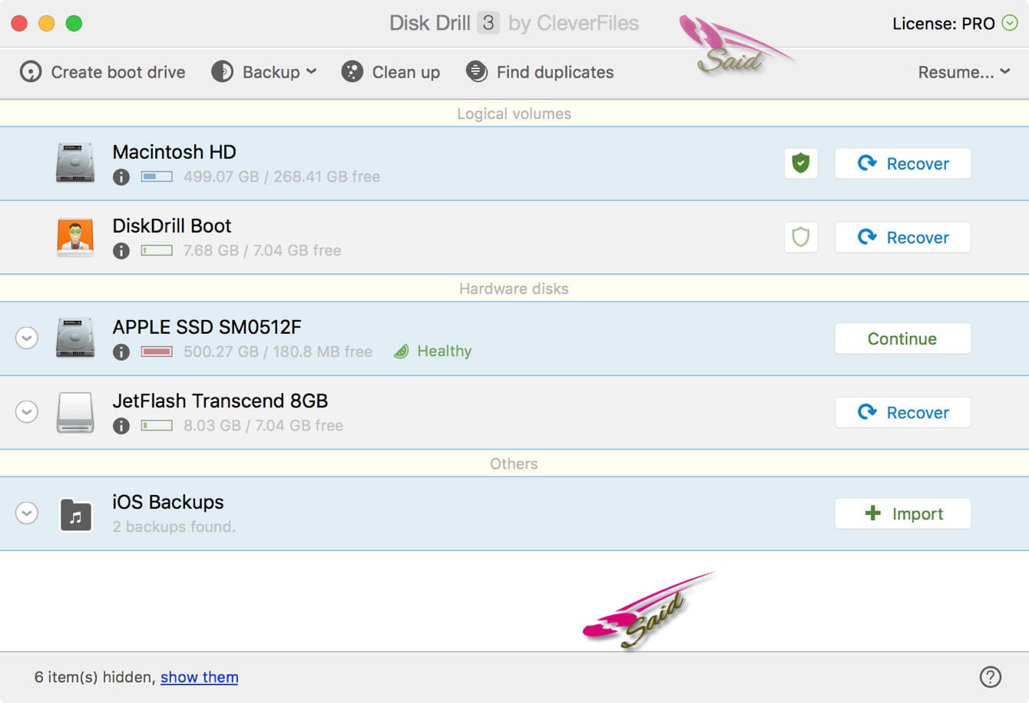Click the 'Macintosh HD' volume name
The height and width of the screenshot is (703, 1029).
point(174,152)
